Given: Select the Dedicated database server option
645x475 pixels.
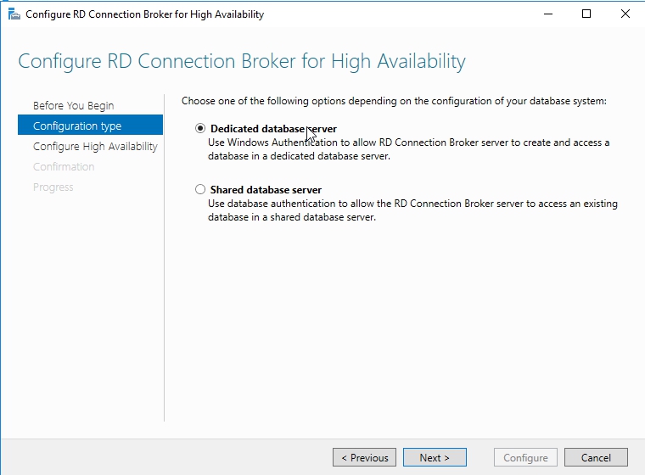Looking at the screenshot, I should coord(200,129).
